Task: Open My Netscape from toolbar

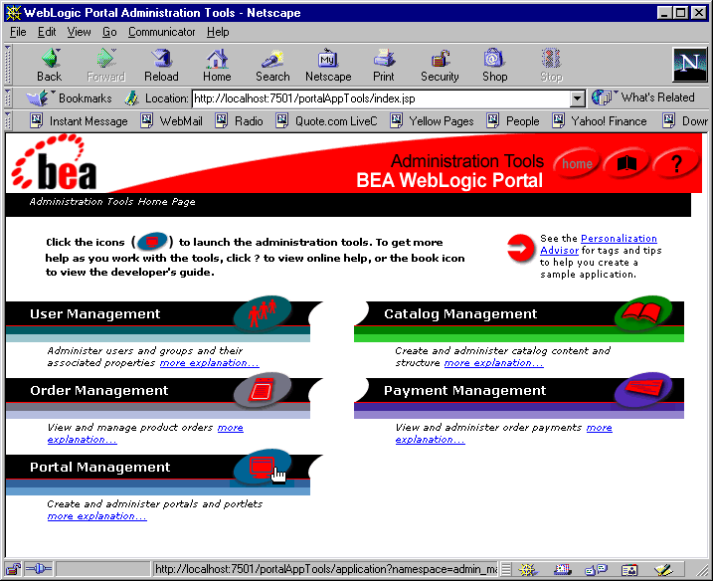Action: 328,65
